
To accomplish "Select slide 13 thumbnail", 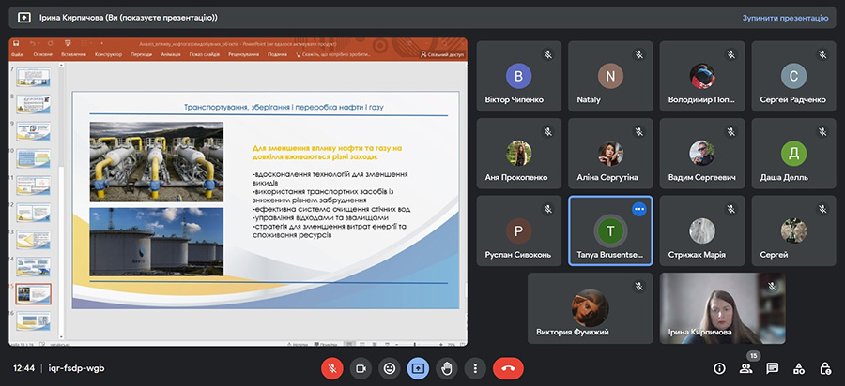I will coord(34,240).
